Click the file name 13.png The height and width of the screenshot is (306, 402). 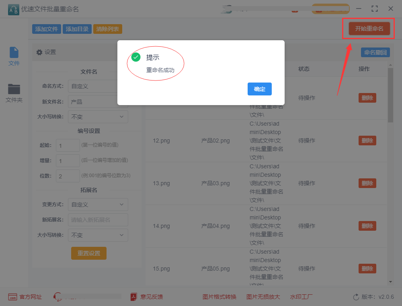(161, 183)
